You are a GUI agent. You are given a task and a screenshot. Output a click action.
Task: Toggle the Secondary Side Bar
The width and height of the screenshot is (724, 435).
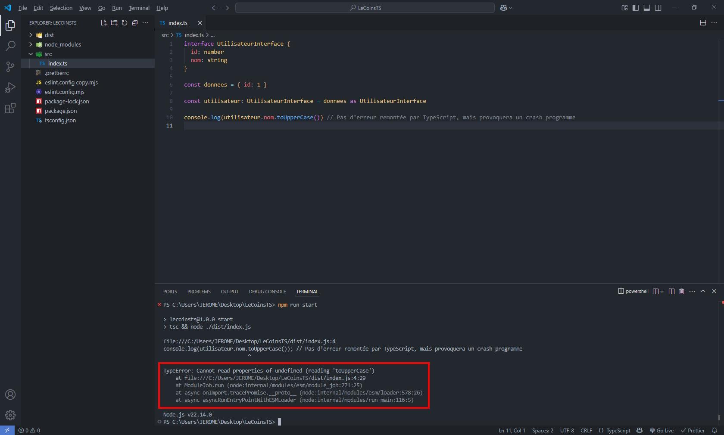(658, 8)
